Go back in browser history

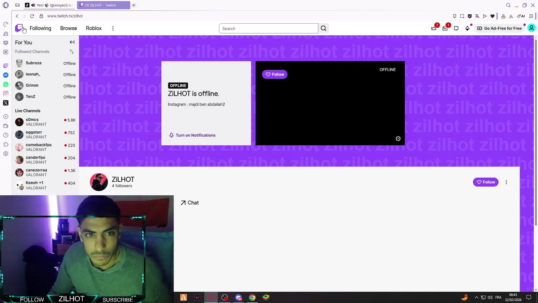17,16
